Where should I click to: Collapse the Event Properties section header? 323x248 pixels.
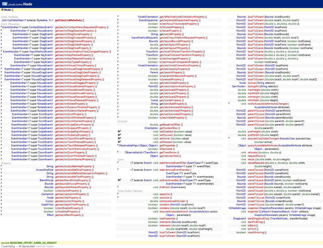[x=11, y=24]
